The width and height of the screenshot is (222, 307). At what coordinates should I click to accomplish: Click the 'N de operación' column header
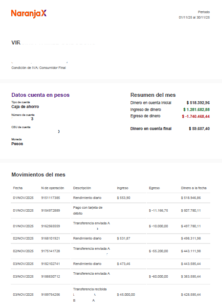(52, 188)
